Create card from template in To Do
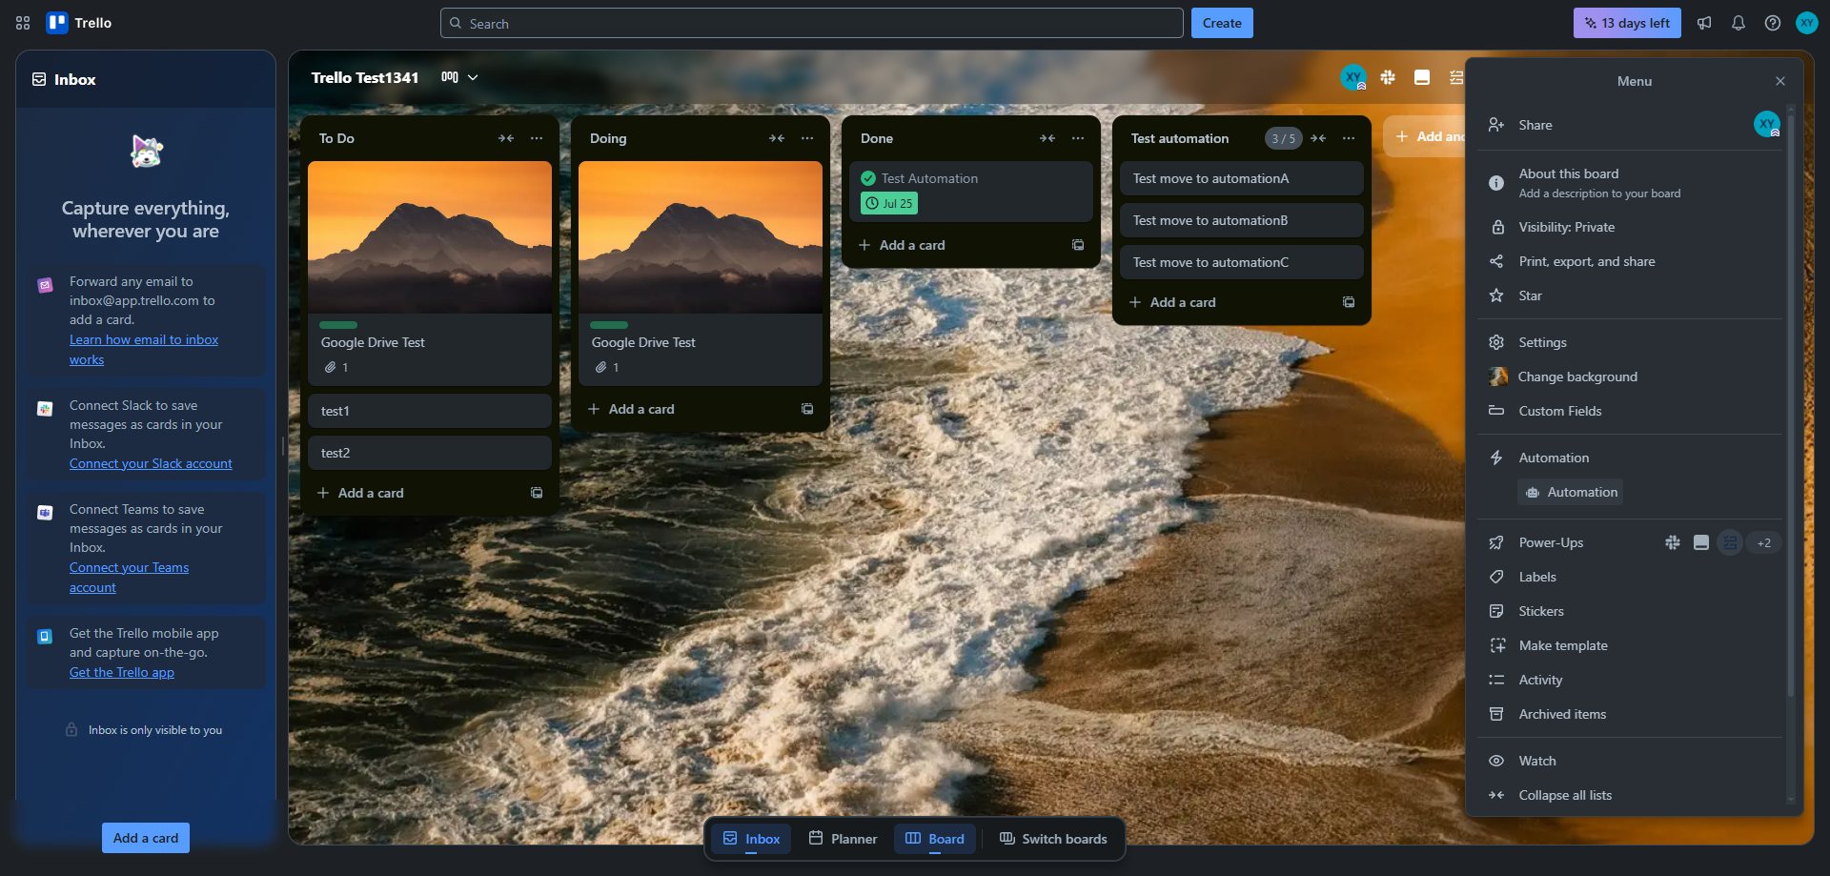This screenshot has width=1830, height=876. 537,493
